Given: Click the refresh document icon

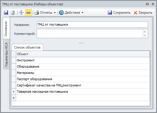Looking at the screenshot, I should tap(13, 13).
